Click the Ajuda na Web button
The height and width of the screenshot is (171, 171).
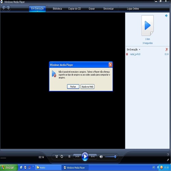point(88,87)
